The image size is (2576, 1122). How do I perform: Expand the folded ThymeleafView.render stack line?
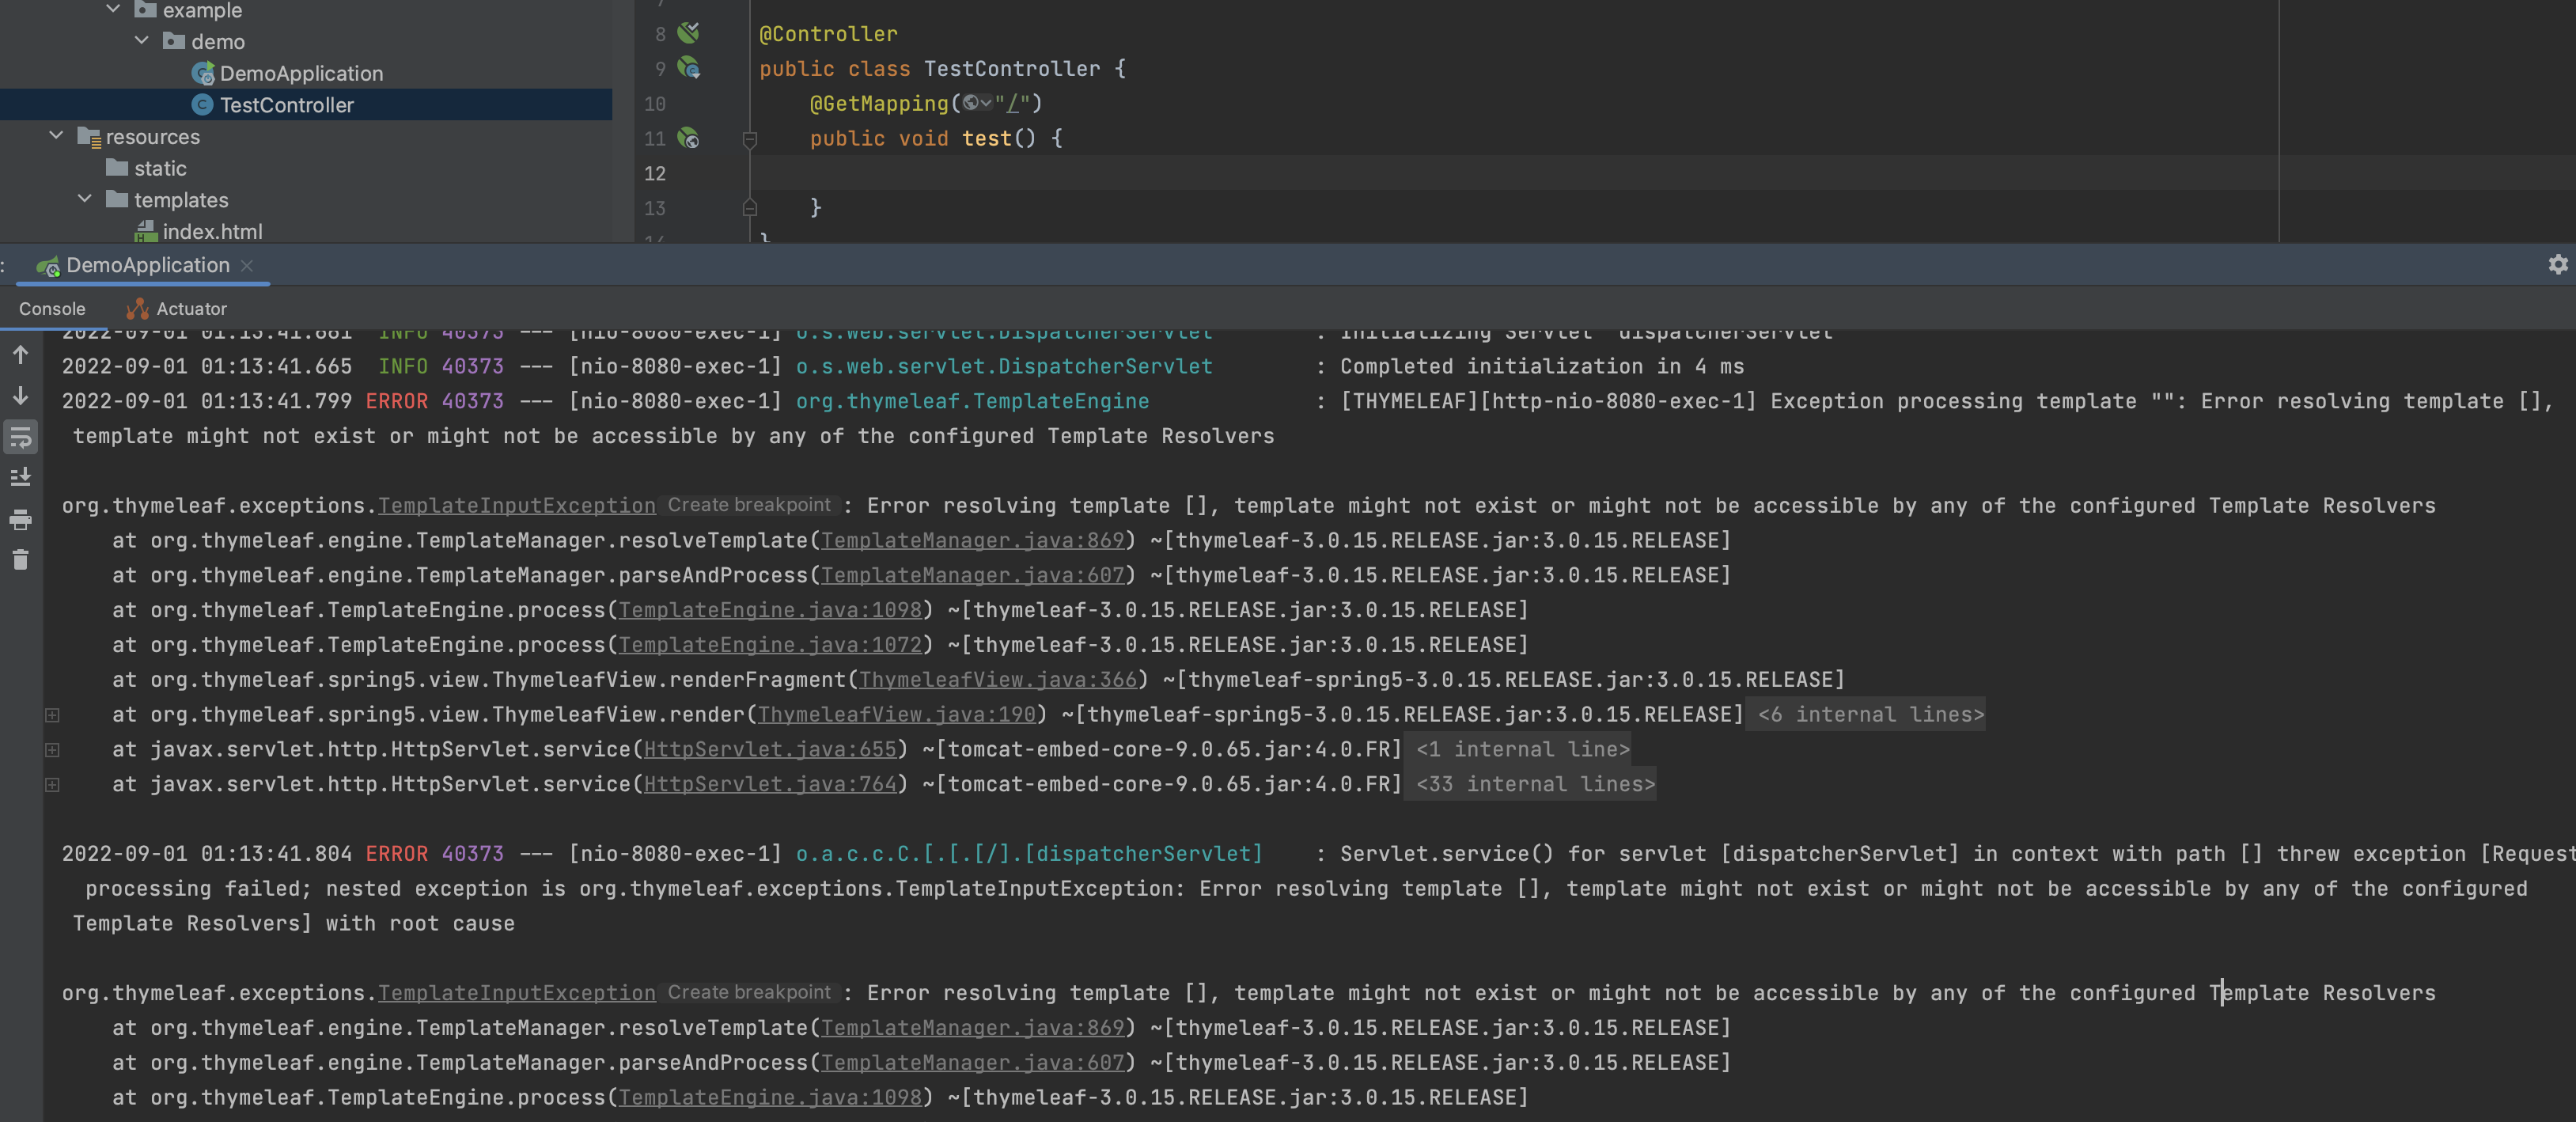[52, 714]
